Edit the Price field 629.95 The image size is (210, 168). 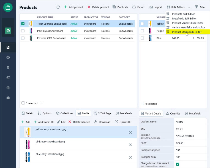coord(190,143)
